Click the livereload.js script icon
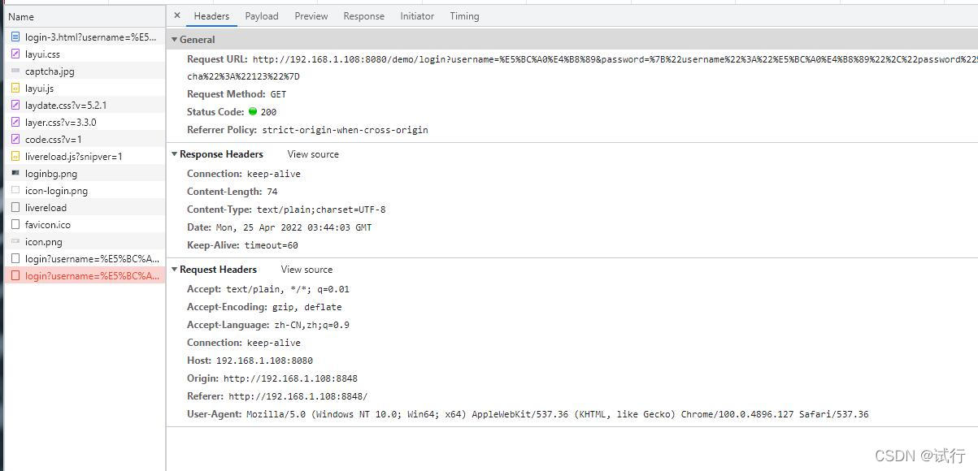This screenshot has width=978, height=471. click(x=15, y=156)
